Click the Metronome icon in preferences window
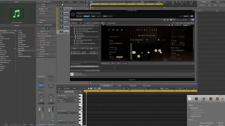Viewport: 225px width, 126px height. click(x=204, y=99)
